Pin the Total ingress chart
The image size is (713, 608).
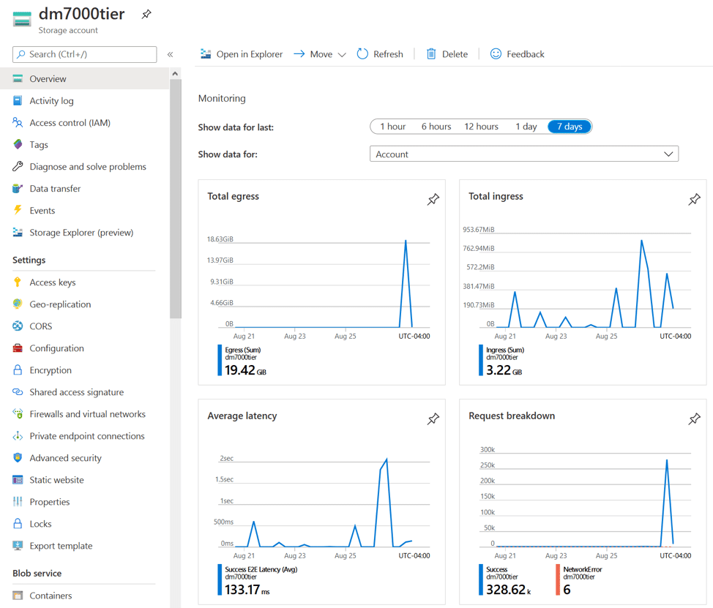click(695, 199)
